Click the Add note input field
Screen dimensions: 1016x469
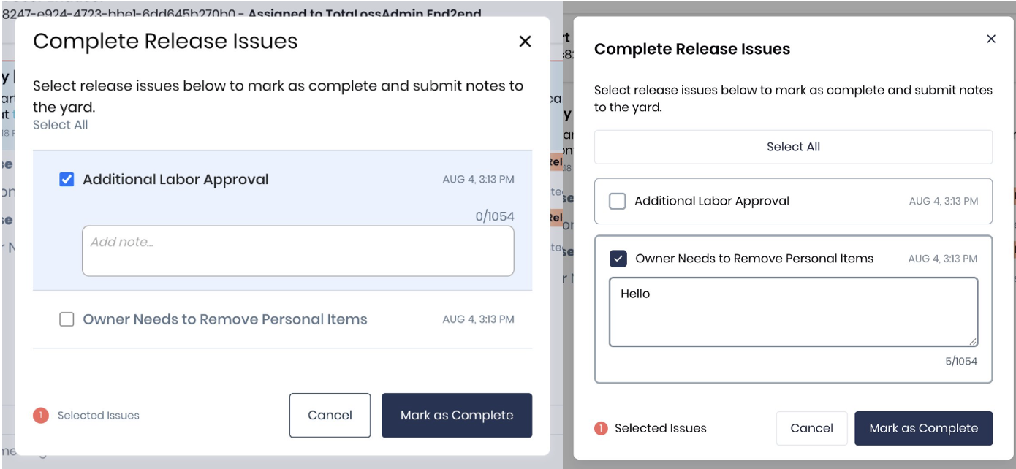pyautogui.click(x=297, y=252)
